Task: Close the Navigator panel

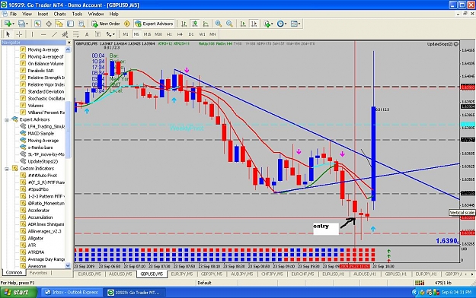Action: click(x=69, y=43)
